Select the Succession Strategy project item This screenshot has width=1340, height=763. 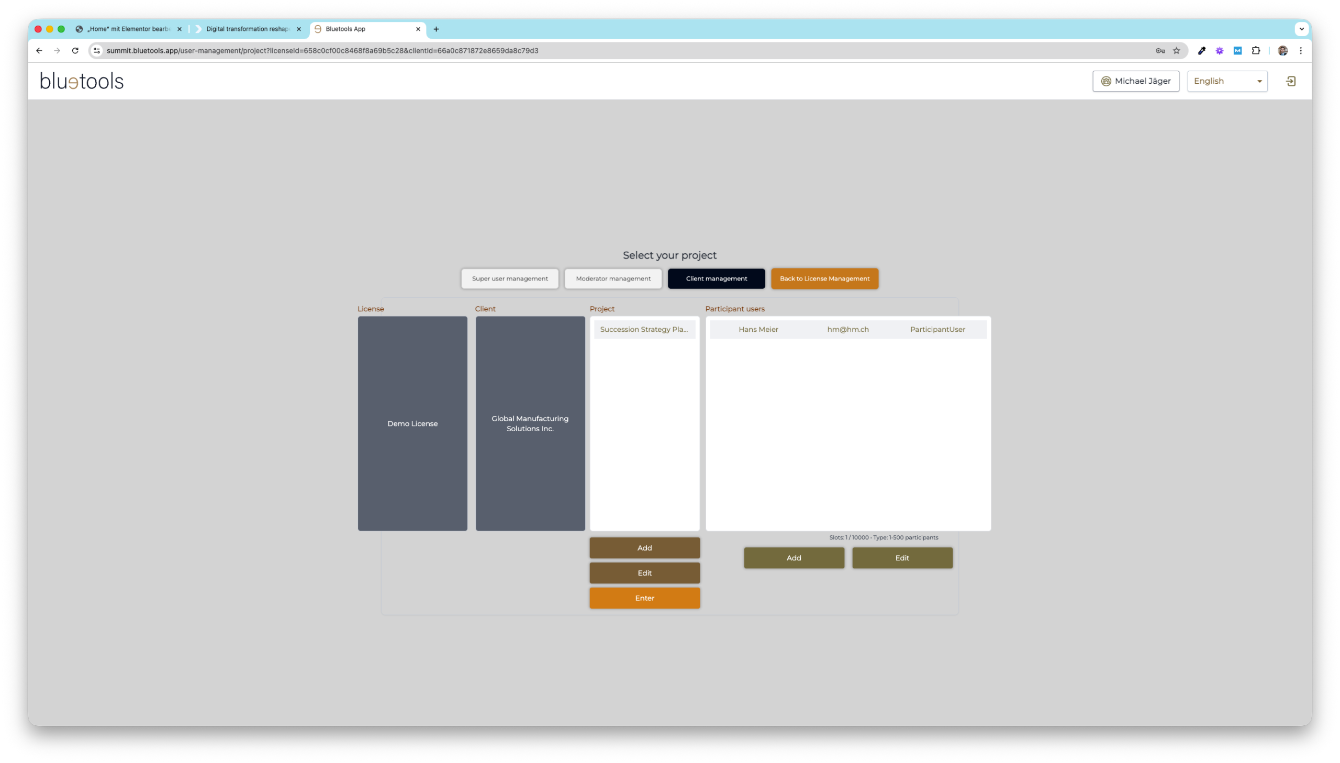coord(644,330)
